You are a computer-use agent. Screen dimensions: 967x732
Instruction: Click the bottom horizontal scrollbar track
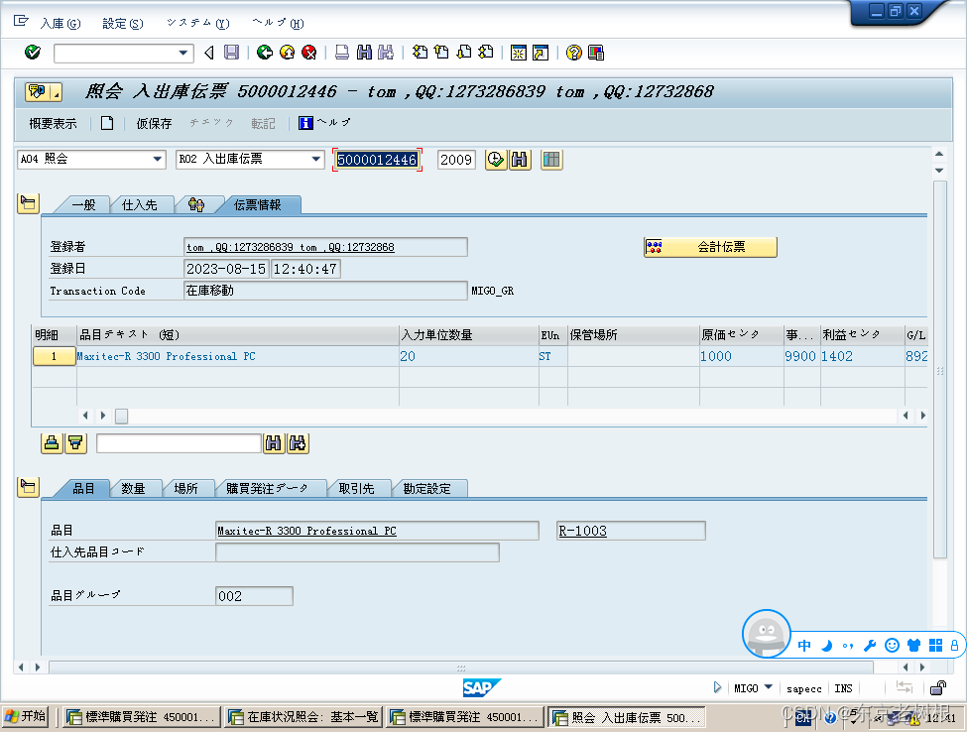pos(460,668)
